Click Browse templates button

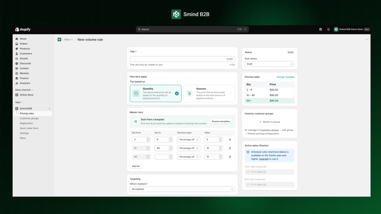(221, 121)
